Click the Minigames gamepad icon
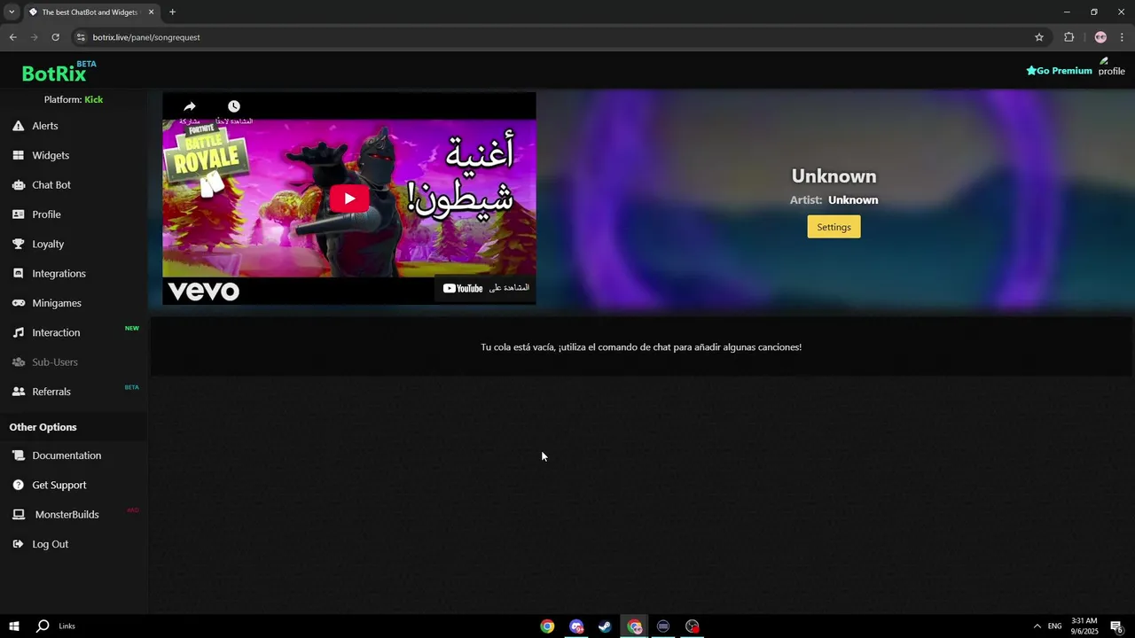Screen dimensions: 1135x638 tap(18, 303)
